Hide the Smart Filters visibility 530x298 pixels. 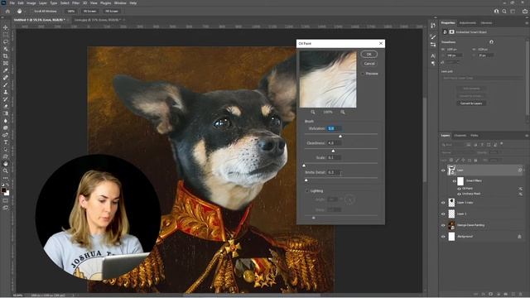click(x=455, y=181)
